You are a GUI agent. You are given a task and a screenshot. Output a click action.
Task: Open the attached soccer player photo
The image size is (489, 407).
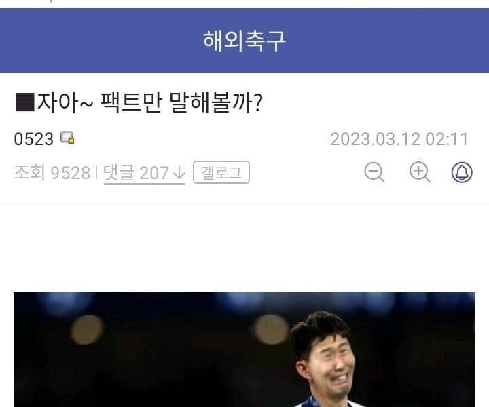click(244, 350)
